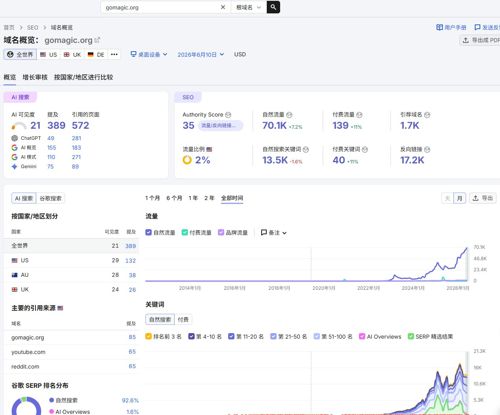Open SEO breadcrumb link
The width and height of the screenshot is (500, 415).
coord(33,28)
